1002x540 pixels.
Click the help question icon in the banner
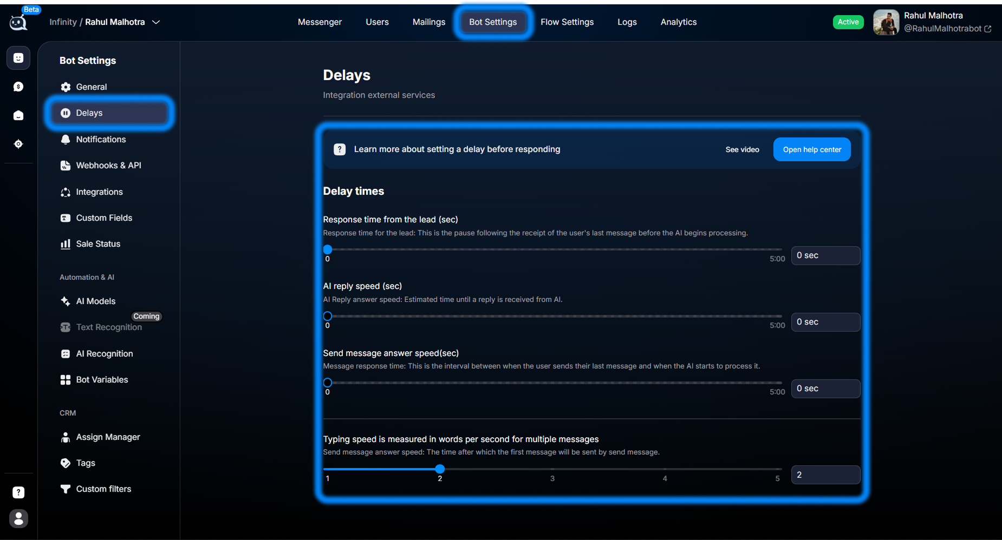coord(340,149)
